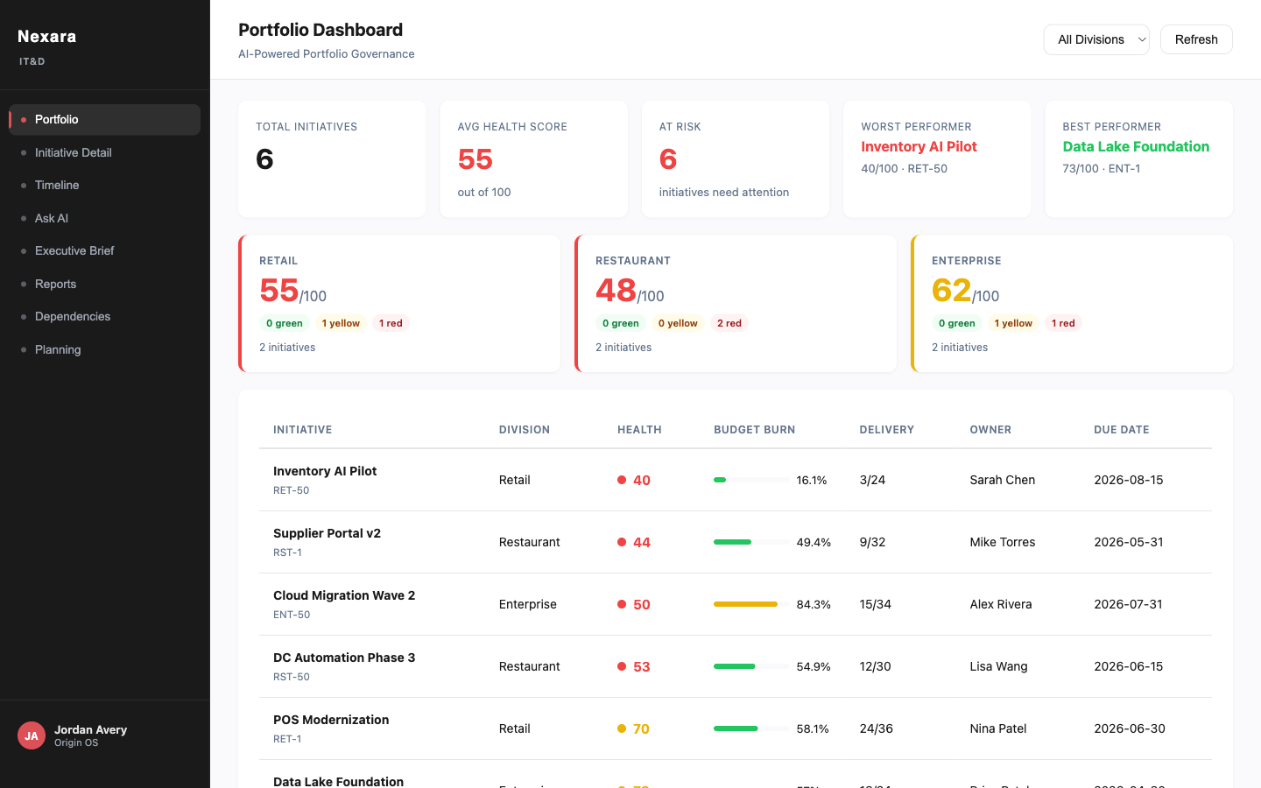Screen dimensions: 1261x788
Task: Click delivery value 15/34
Action: pyautogui.click(x=876, y=604)
